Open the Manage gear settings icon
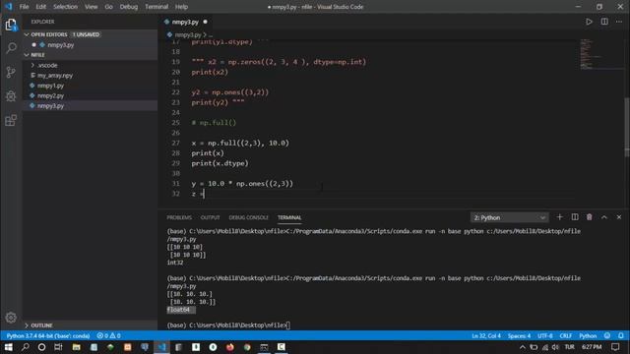The width and height of the screenshot is (630, 354). pos(11,318)
